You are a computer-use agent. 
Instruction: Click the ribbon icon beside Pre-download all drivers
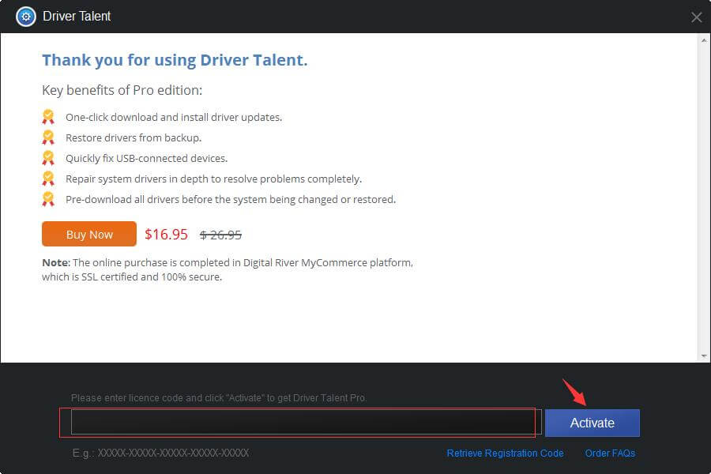pyautogui.click(x=48, y=199)
